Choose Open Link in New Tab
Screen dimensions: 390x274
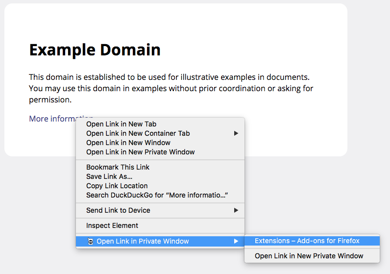tap(121, 124)
